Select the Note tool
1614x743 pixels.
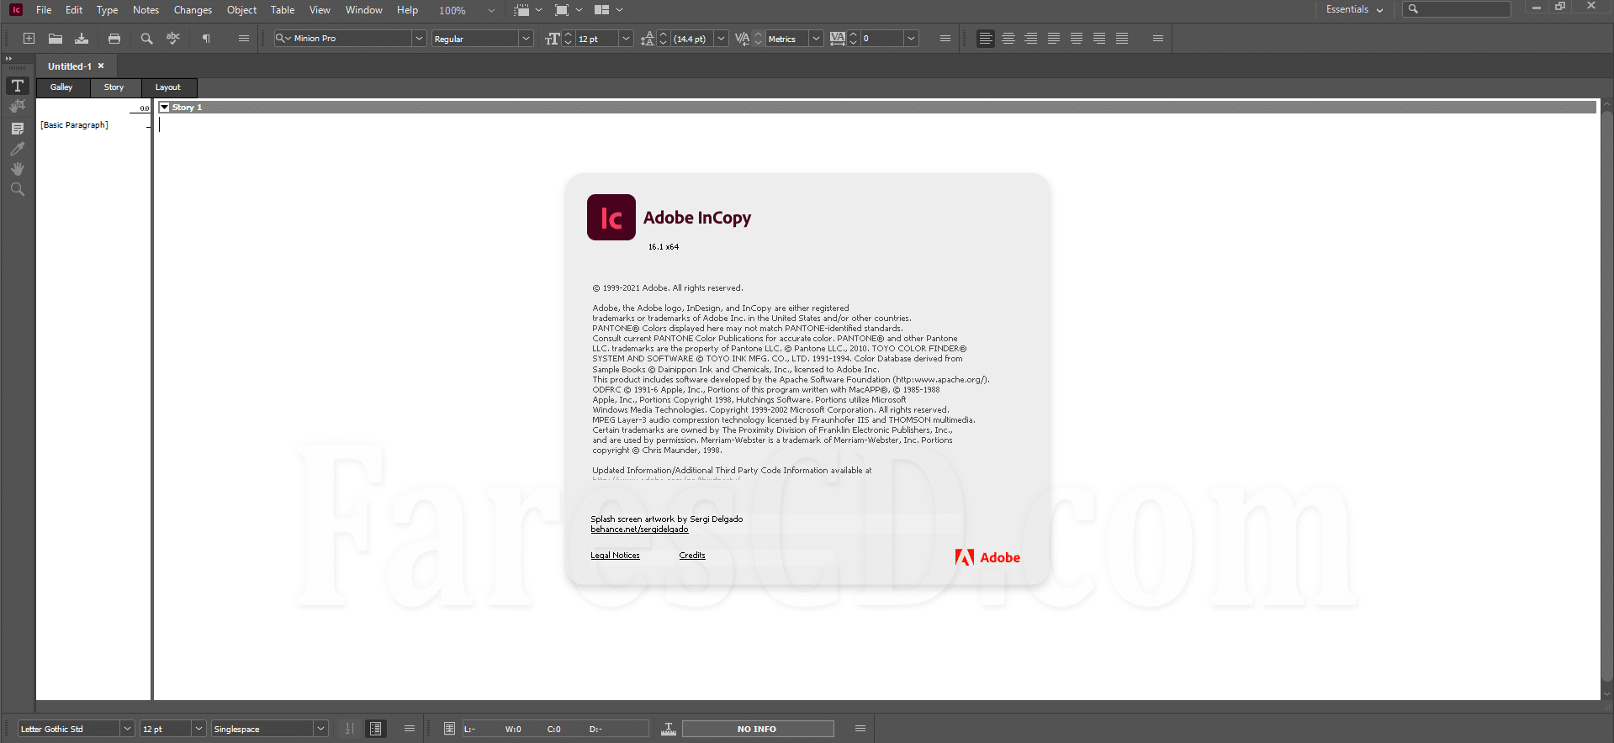click(18, 129)
